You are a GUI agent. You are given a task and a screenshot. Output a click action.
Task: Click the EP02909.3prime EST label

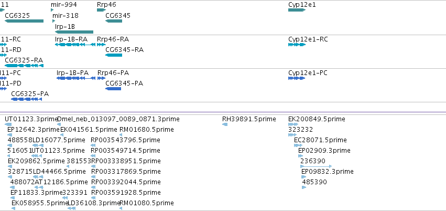click(324, 150)
